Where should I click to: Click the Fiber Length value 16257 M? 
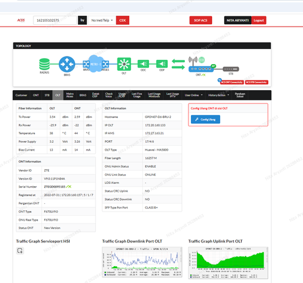(x=151, y=158)
